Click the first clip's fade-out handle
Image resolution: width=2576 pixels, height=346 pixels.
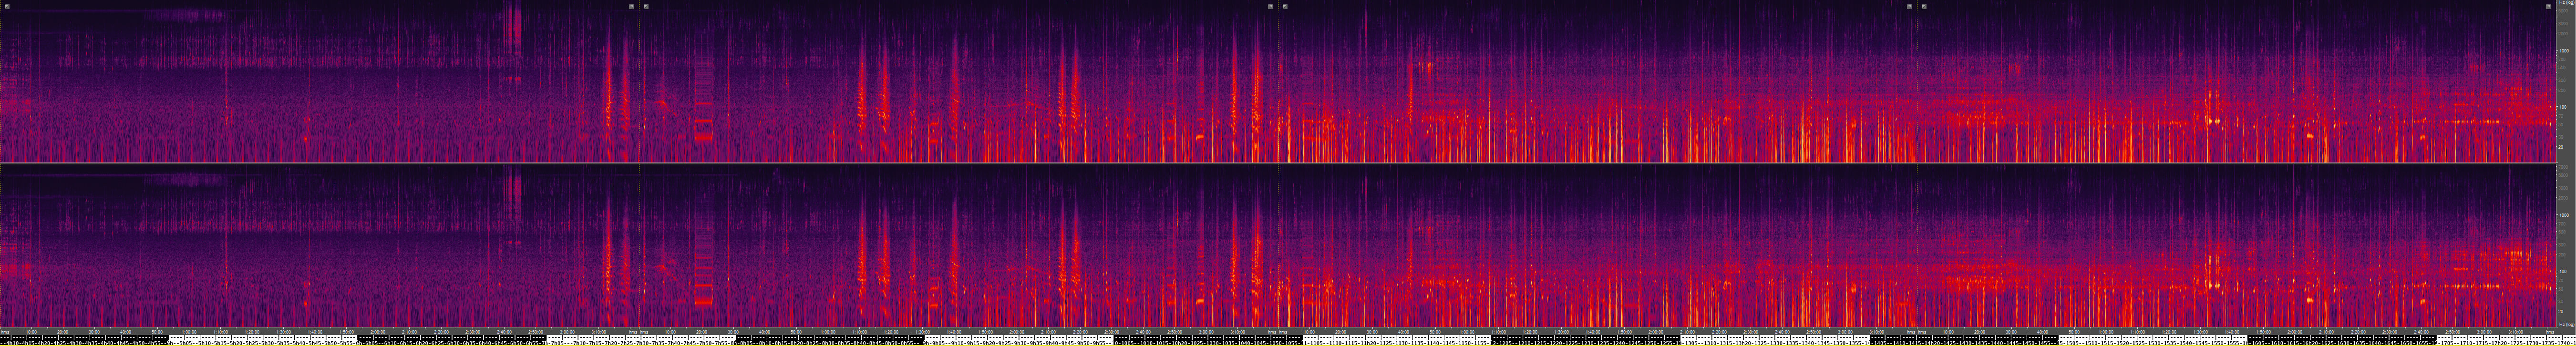point(631,6)
